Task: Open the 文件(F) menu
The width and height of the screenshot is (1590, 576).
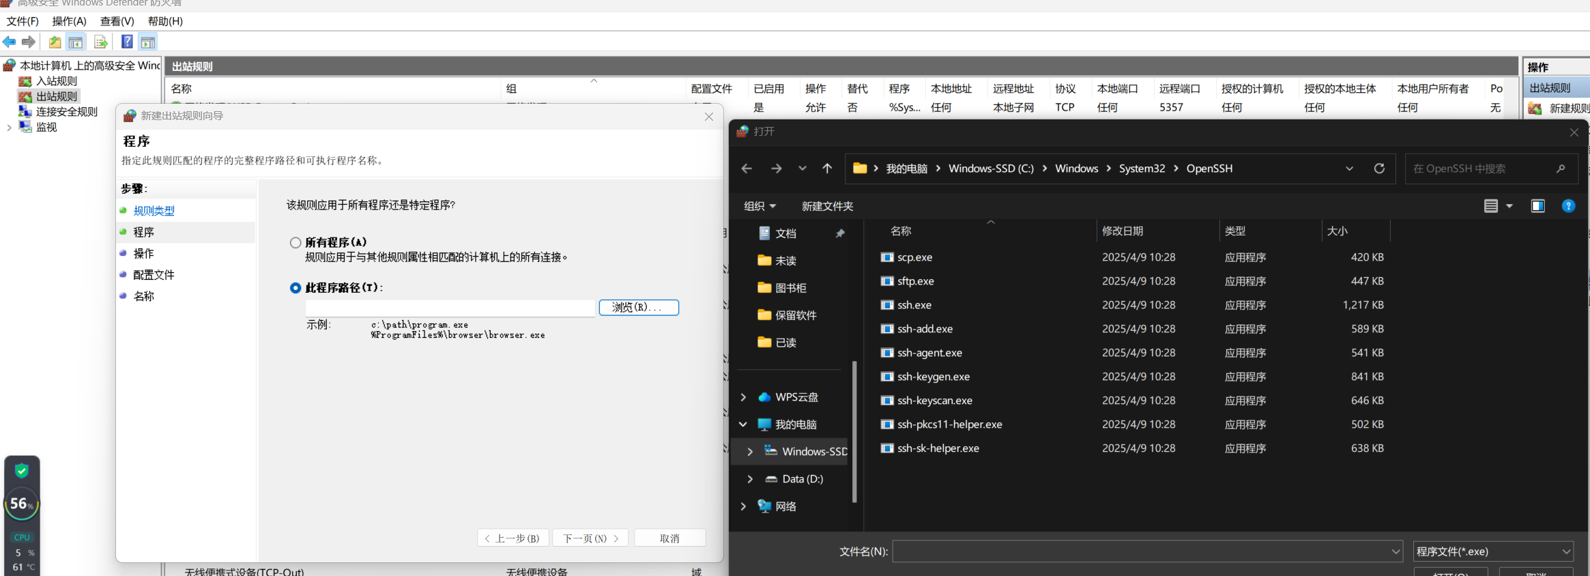Action: tap(23, 21)
